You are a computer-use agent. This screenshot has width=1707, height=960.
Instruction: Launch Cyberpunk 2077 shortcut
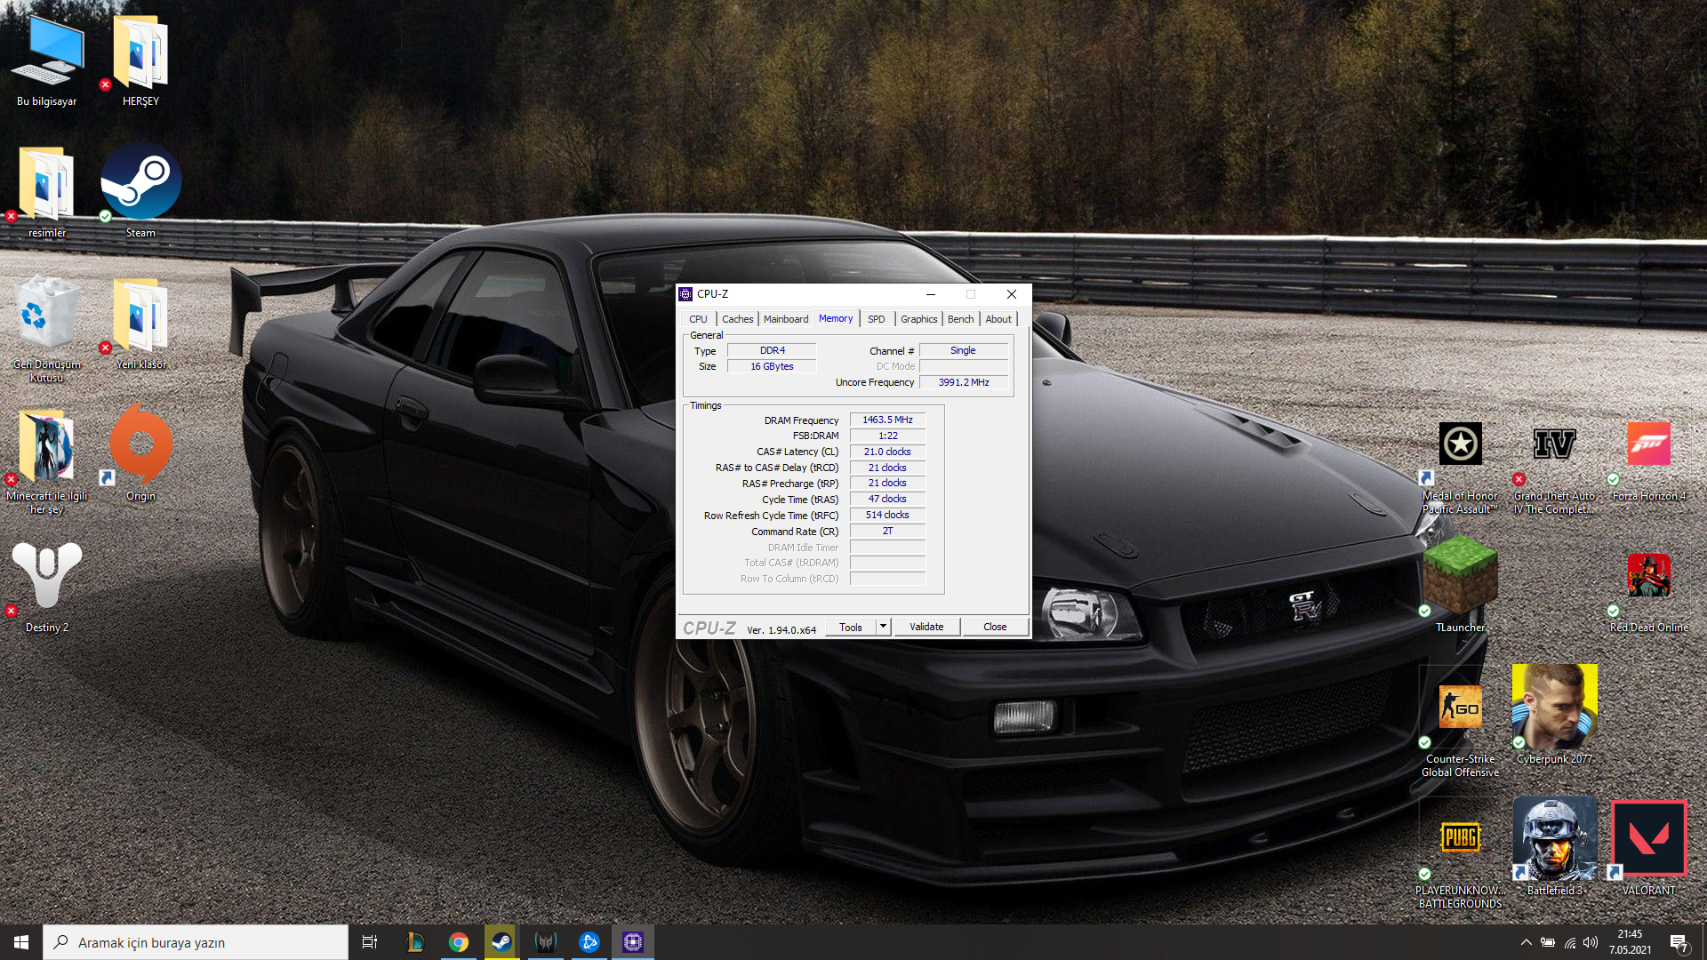[1554, 714]
